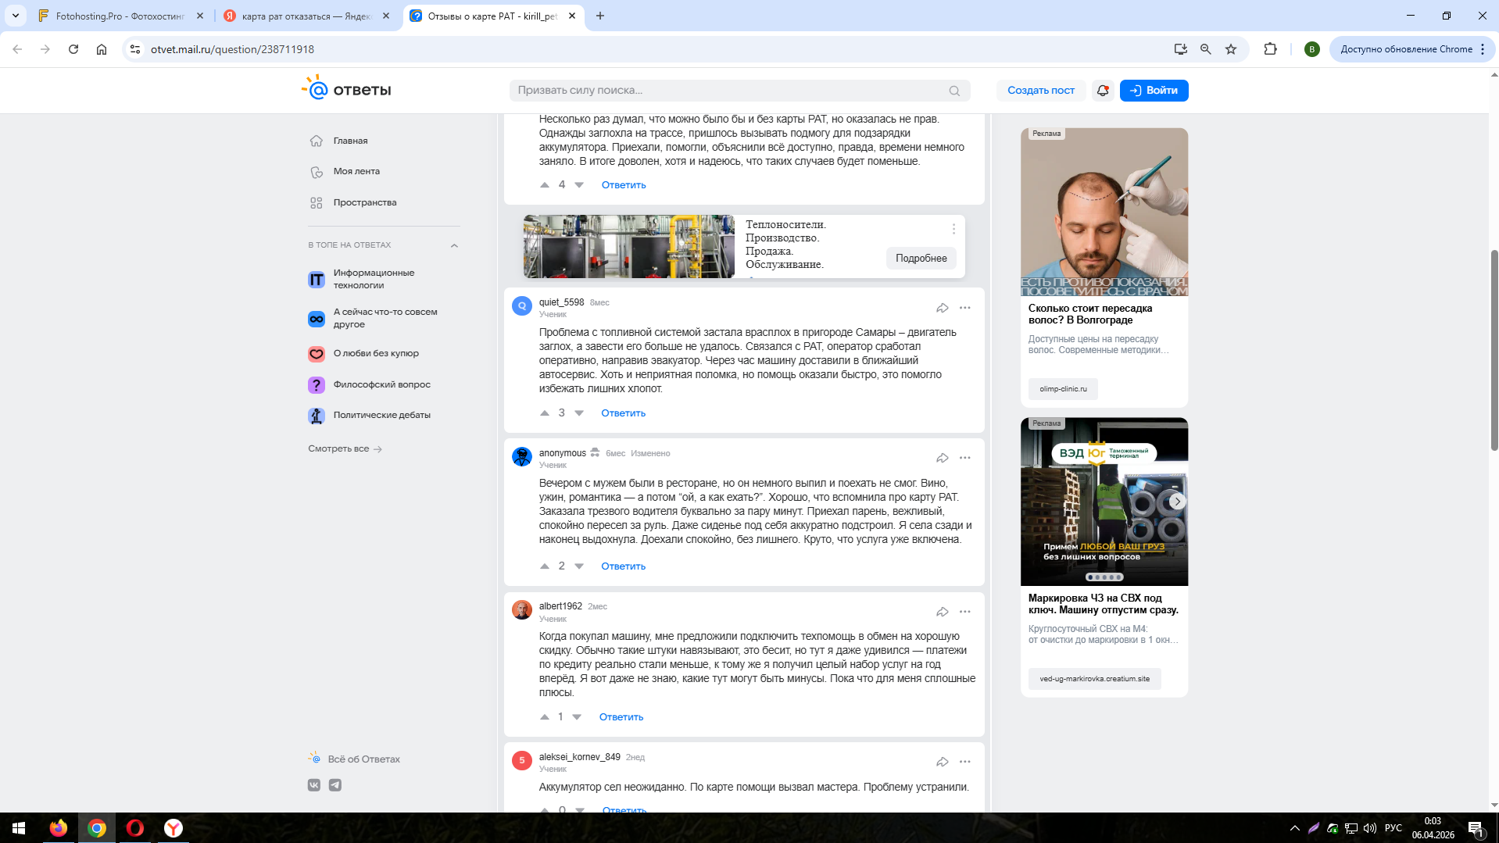Click the 'Войти' login button
The width and height of the screenshot is (1499, 843).
tap(1154, 91)
